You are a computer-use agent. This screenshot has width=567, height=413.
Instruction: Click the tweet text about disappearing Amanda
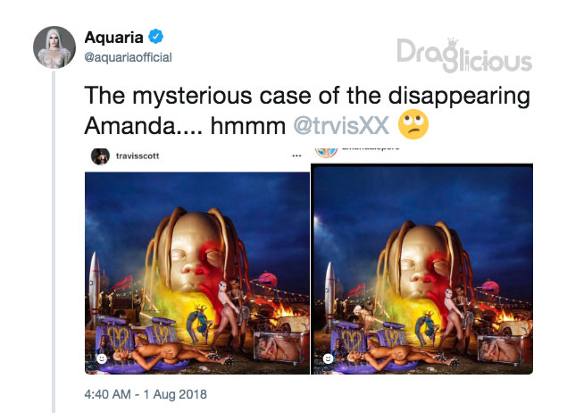307,110
